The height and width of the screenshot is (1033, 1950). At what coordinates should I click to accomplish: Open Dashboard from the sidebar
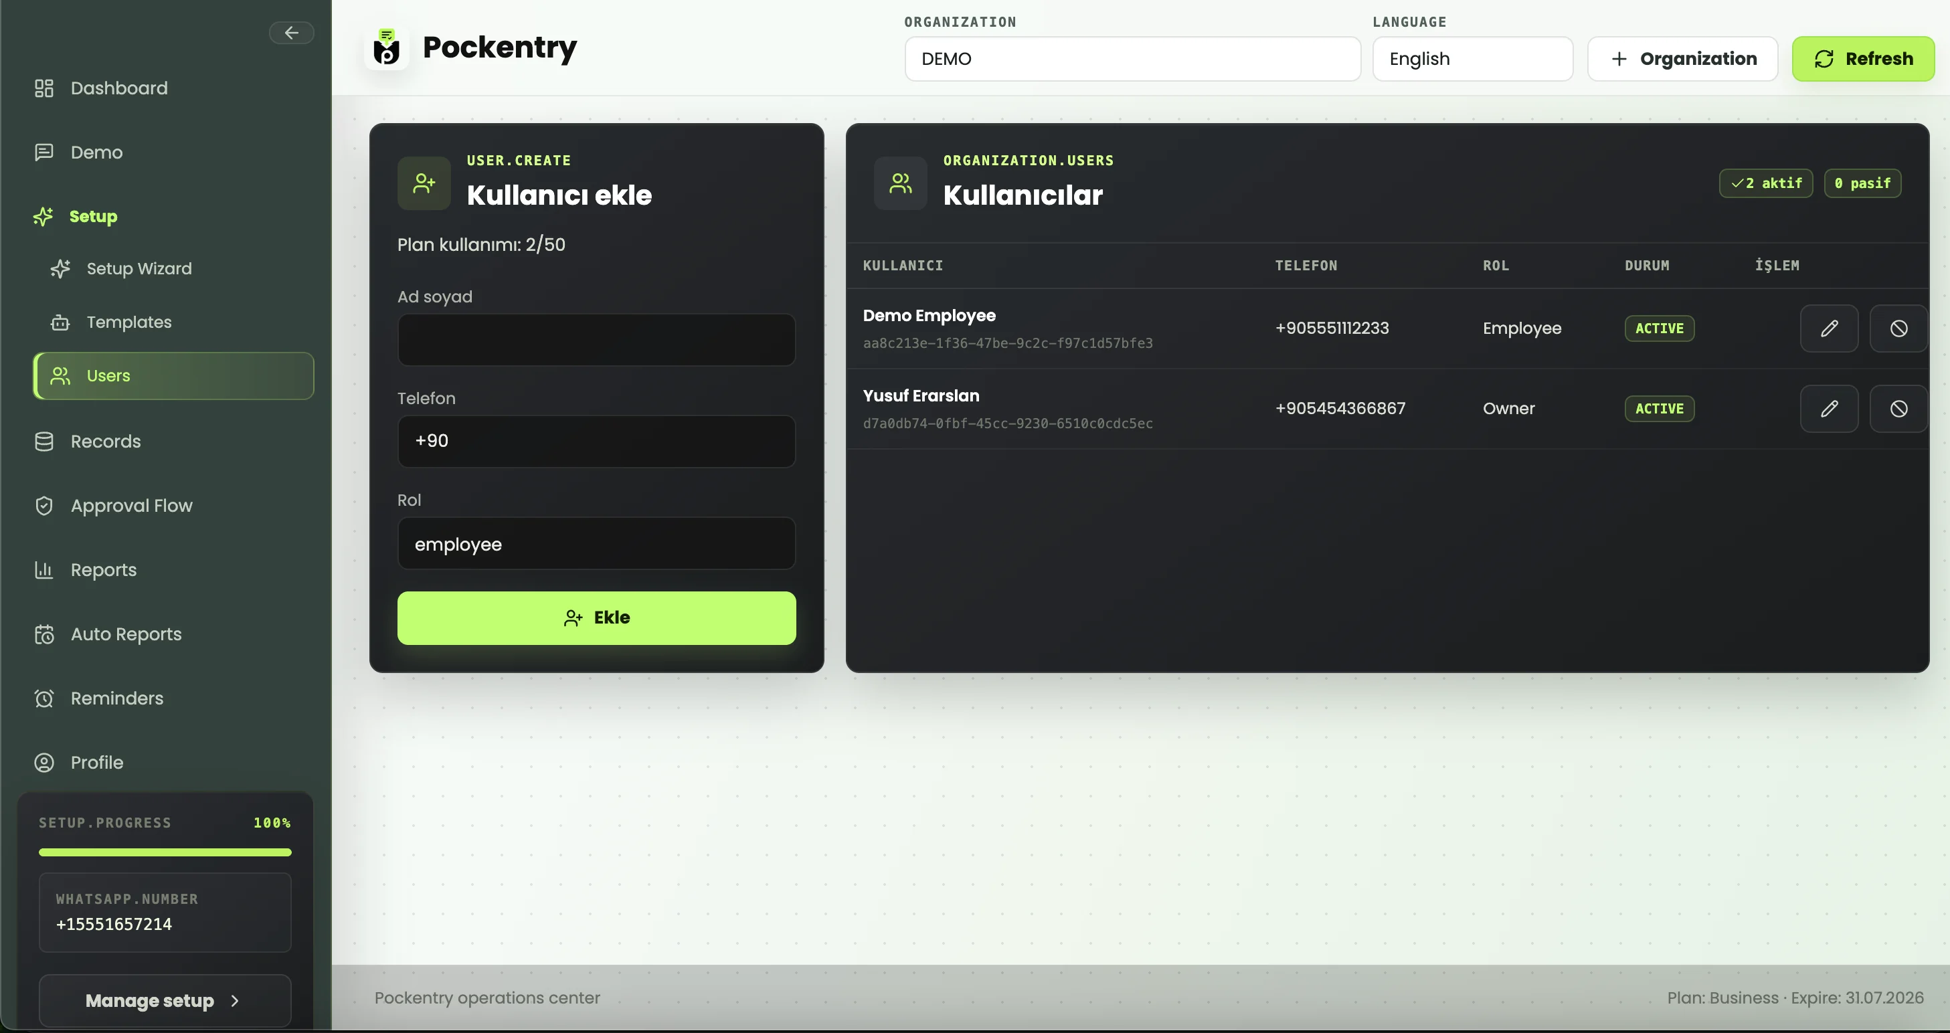tap(173, 88)
